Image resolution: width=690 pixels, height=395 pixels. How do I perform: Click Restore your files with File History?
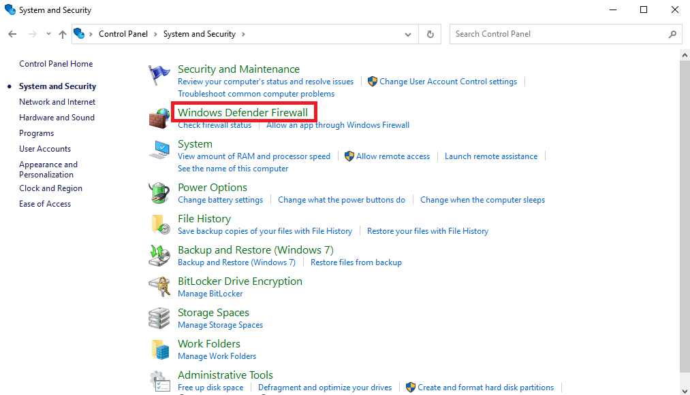[x=428, y=230]
